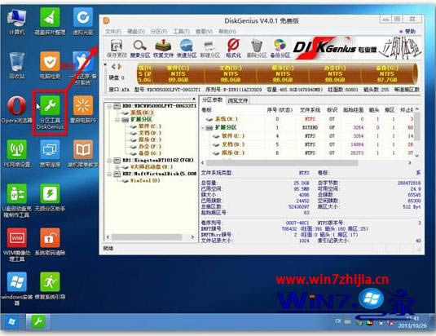
Task: Open the Disk (硬盘) menu
Action: 136,32
